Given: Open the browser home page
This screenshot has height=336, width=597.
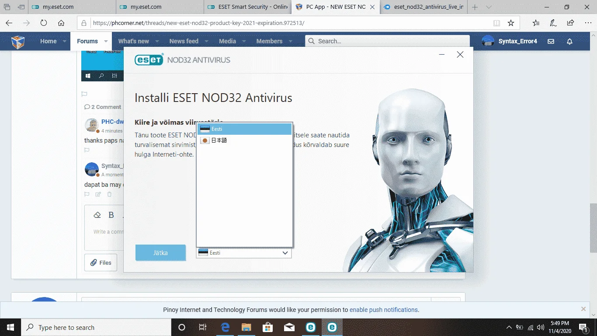Looking at the screenshot, I should click(x=61, y=23).
